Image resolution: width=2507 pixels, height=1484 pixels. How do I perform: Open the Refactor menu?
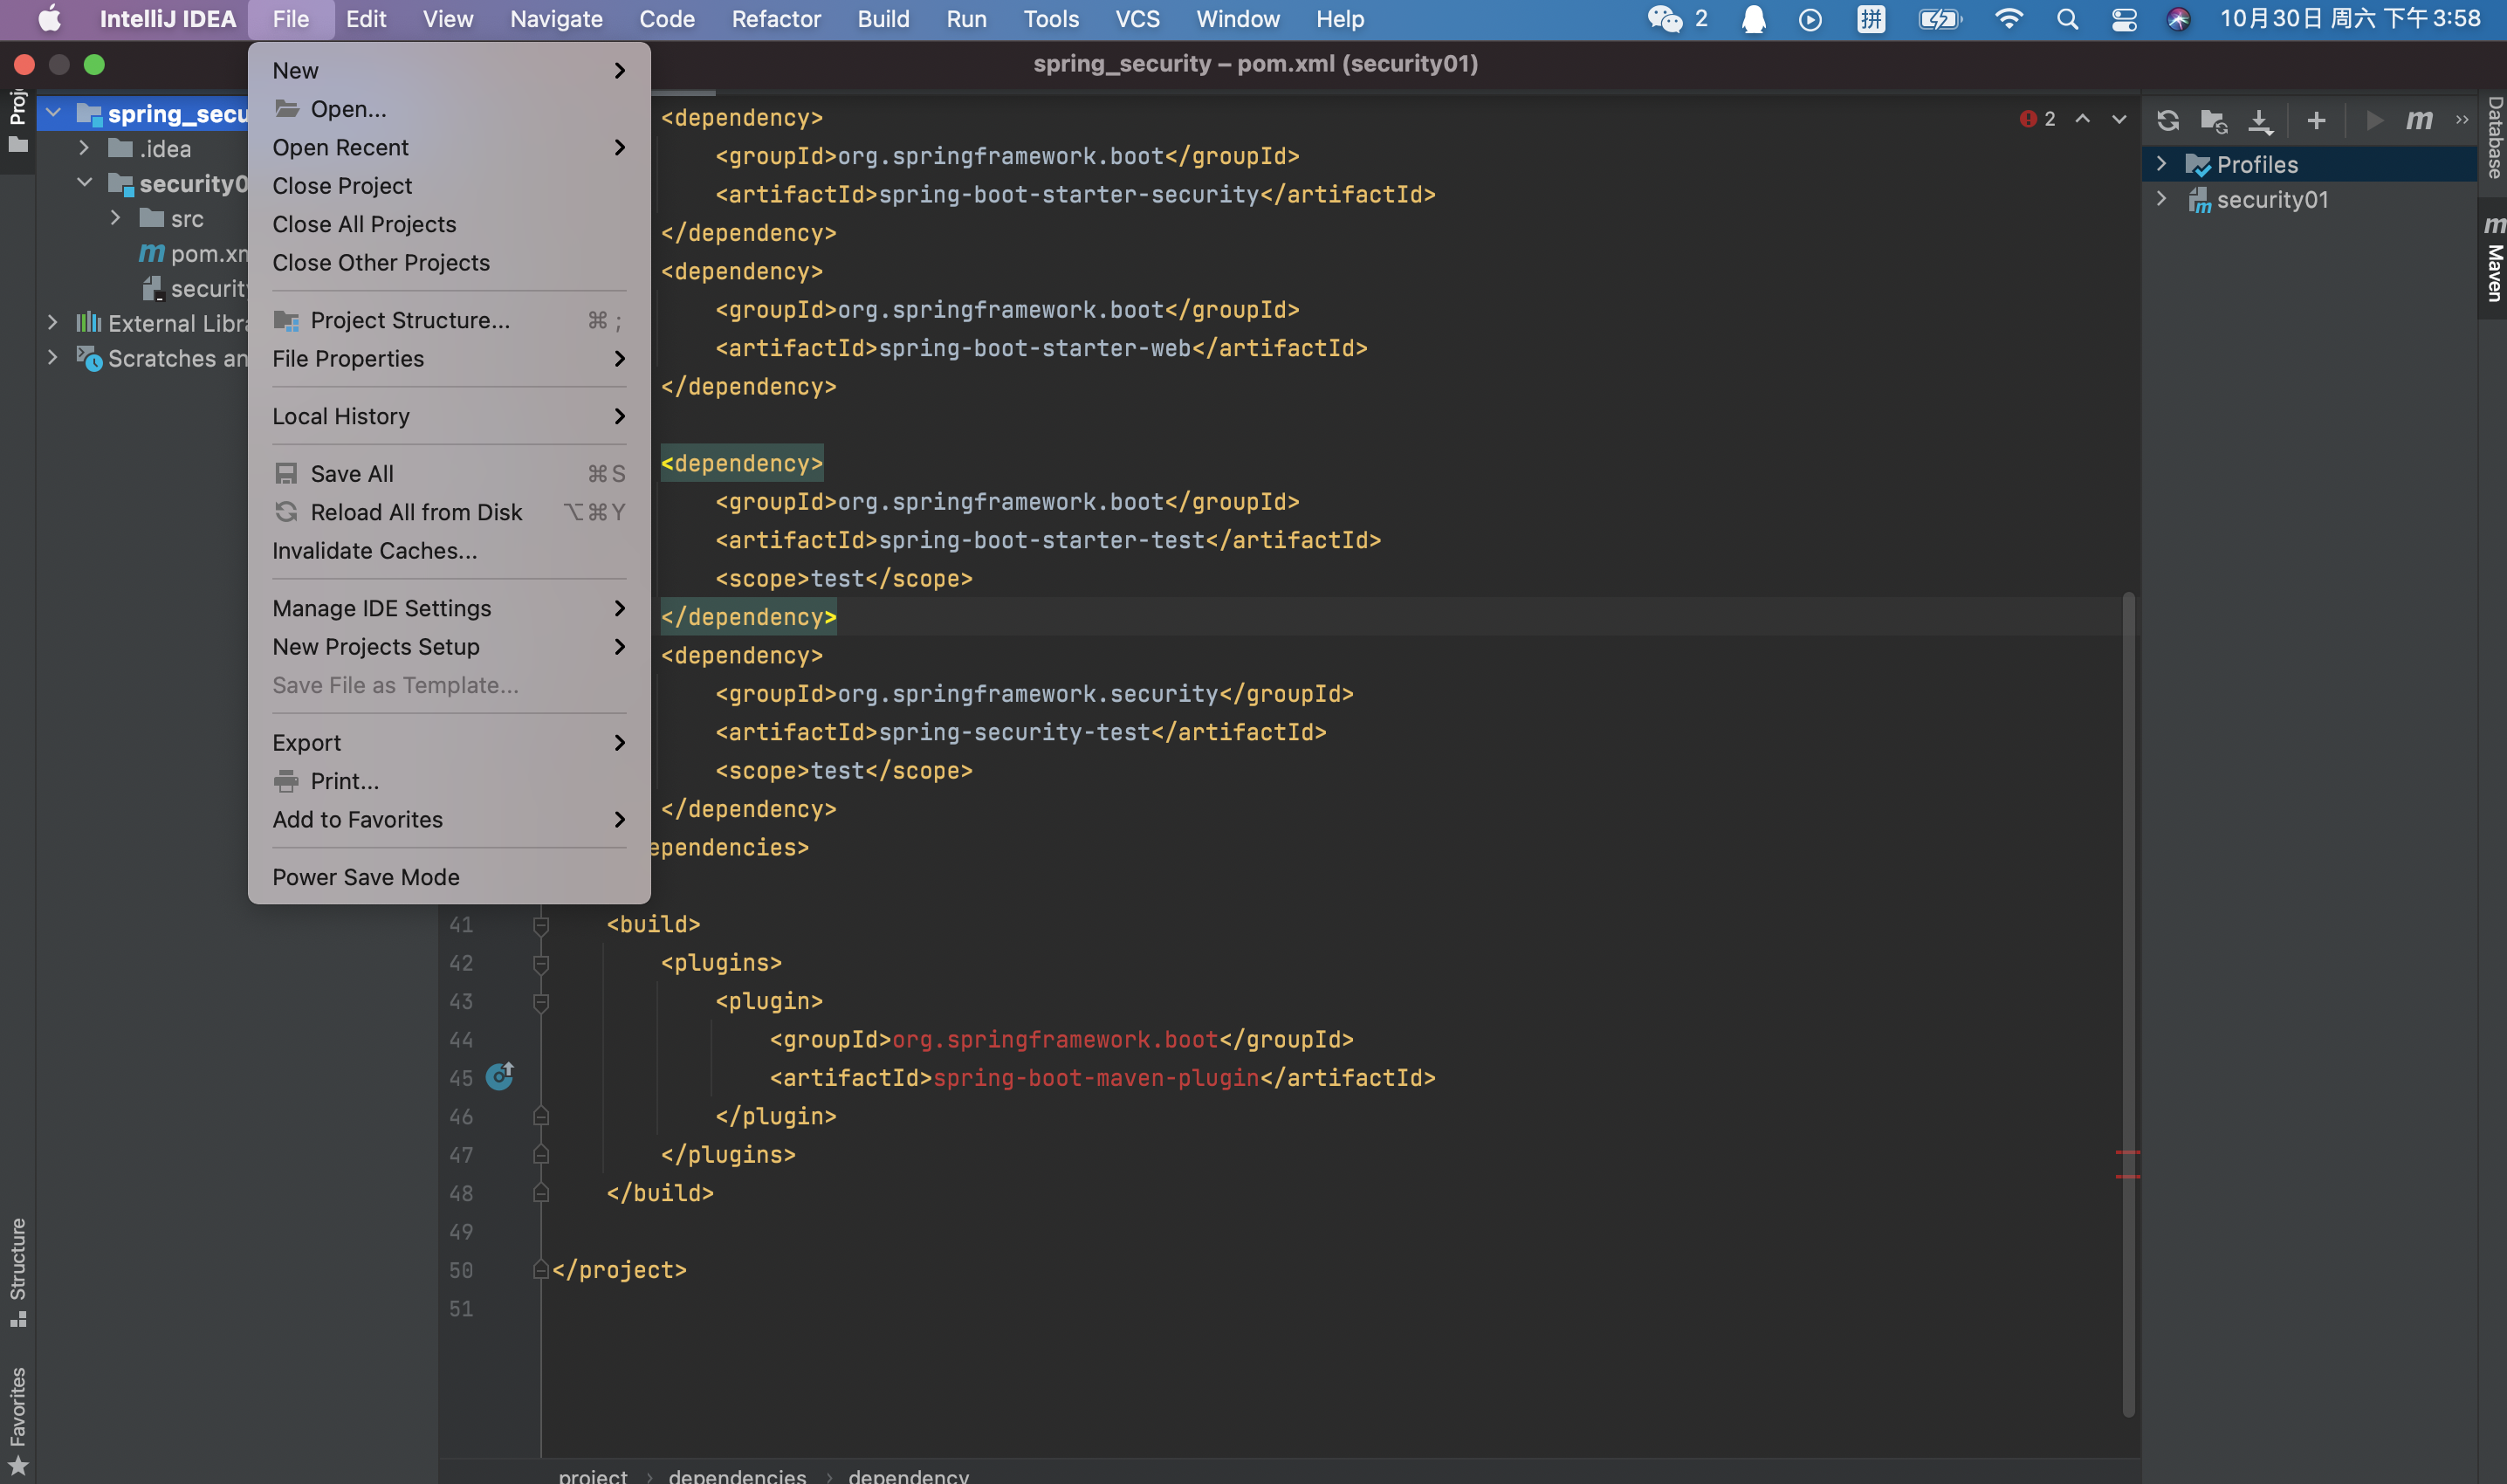click(775, 19)
